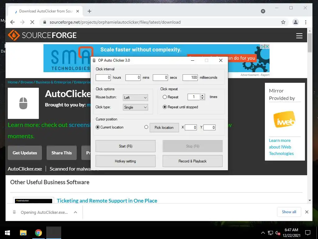Click the browser address bar URL
Screen dimensions: 318x239
115,22
